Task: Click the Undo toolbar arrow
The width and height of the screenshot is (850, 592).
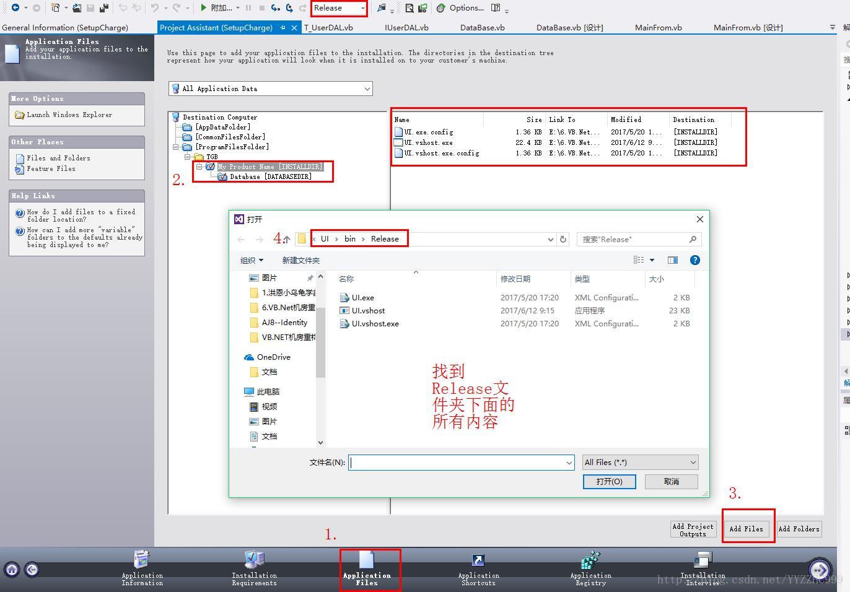Action: click(154, 7)
